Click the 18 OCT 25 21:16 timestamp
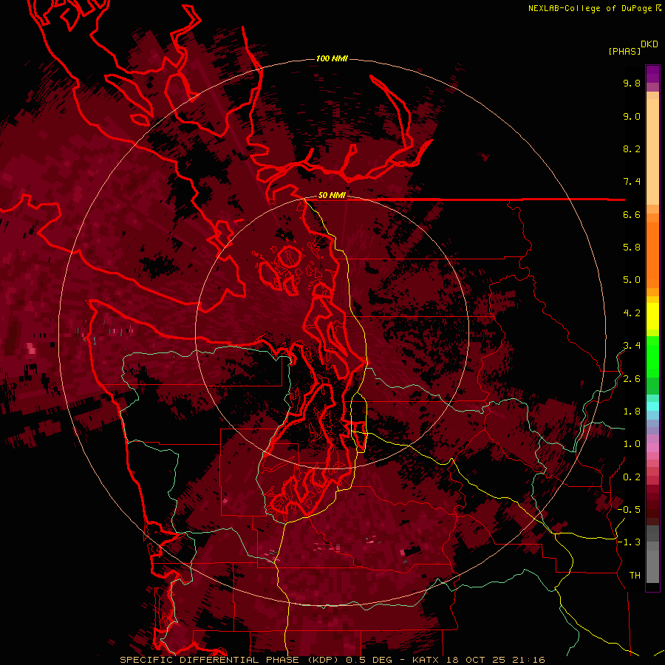The height and width of the screenshot is (665, 665). click(495, 660)
